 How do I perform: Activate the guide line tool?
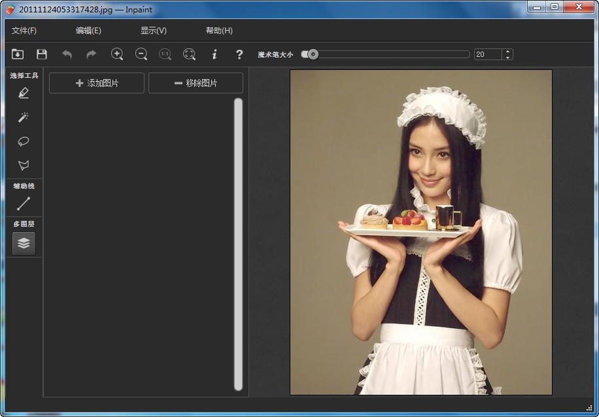pyautogui.click(x=23, y=203)
